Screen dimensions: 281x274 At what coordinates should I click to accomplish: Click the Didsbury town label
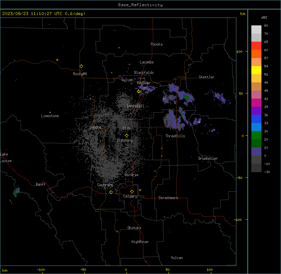pos(125,140)
